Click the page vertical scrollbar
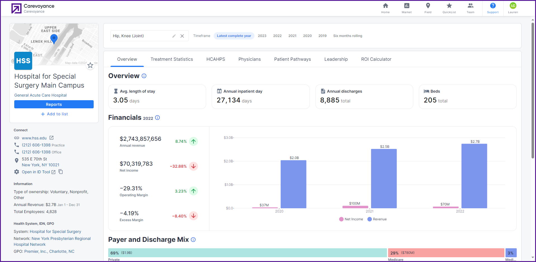The width and height of the screenshot is (536, 262). [x=533, y=90]
